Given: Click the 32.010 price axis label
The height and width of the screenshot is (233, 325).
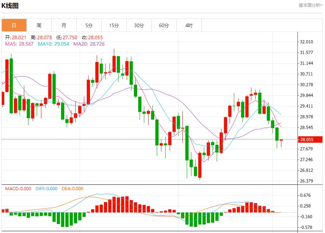Looking at the screenshot, I should (306, 42).
